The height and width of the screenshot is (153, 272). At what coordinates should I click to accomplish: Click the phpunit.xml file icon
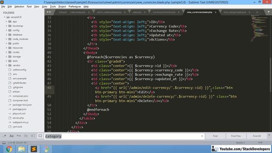pos(10,113)
